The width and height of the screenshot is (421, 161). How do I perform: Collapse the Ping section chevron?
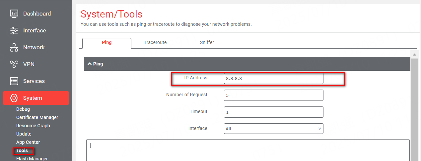[90, 64]
